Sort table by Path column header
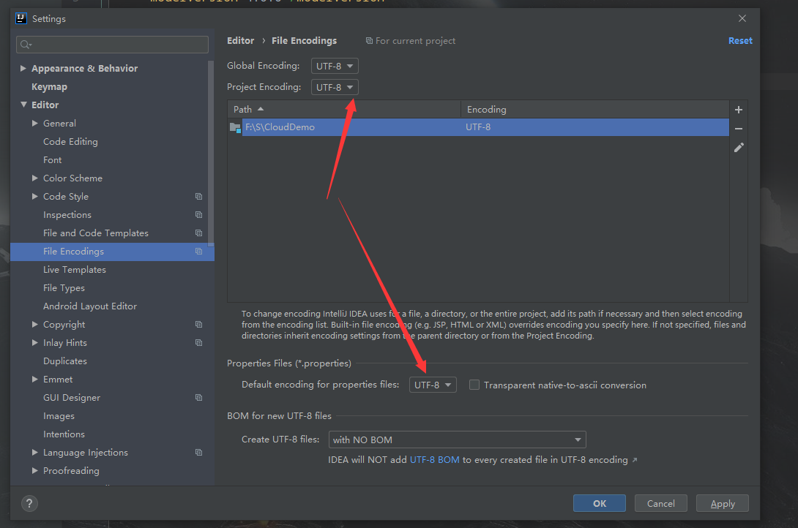This screenshot has height=528, width=798. pyautogui.click(x=344, y=109)
